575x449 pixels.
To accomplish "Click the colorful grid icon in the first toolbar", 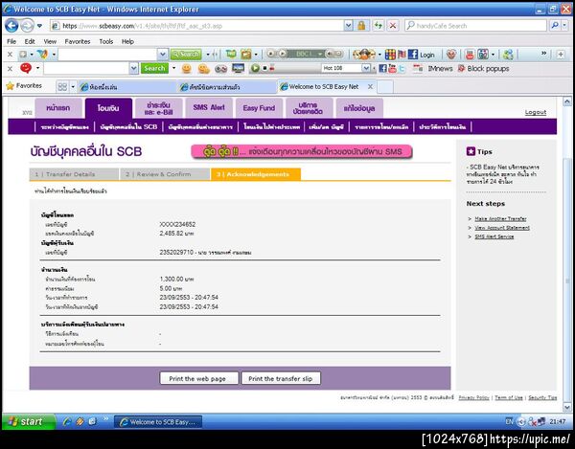I will (x=390, y=55).
